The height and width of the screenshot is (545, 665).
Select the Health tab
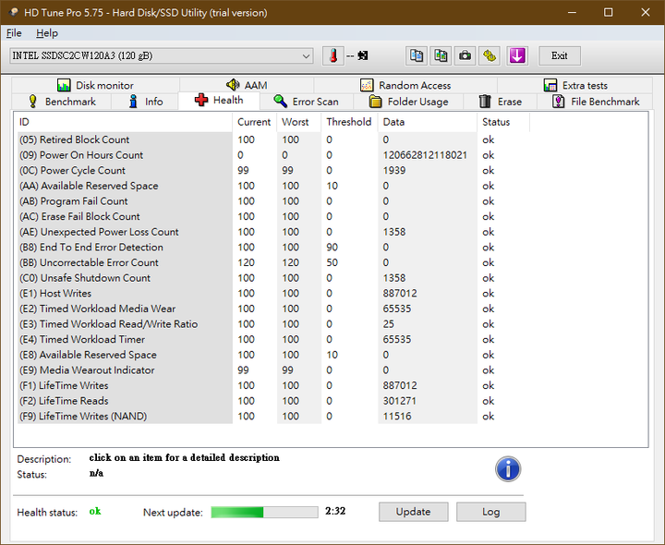219,101
